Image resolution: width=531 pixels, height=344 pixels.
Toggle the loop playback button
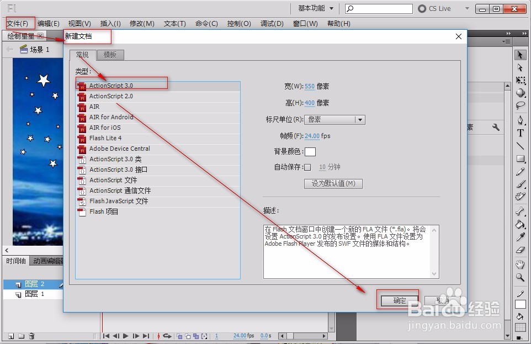tap(167, 336)
